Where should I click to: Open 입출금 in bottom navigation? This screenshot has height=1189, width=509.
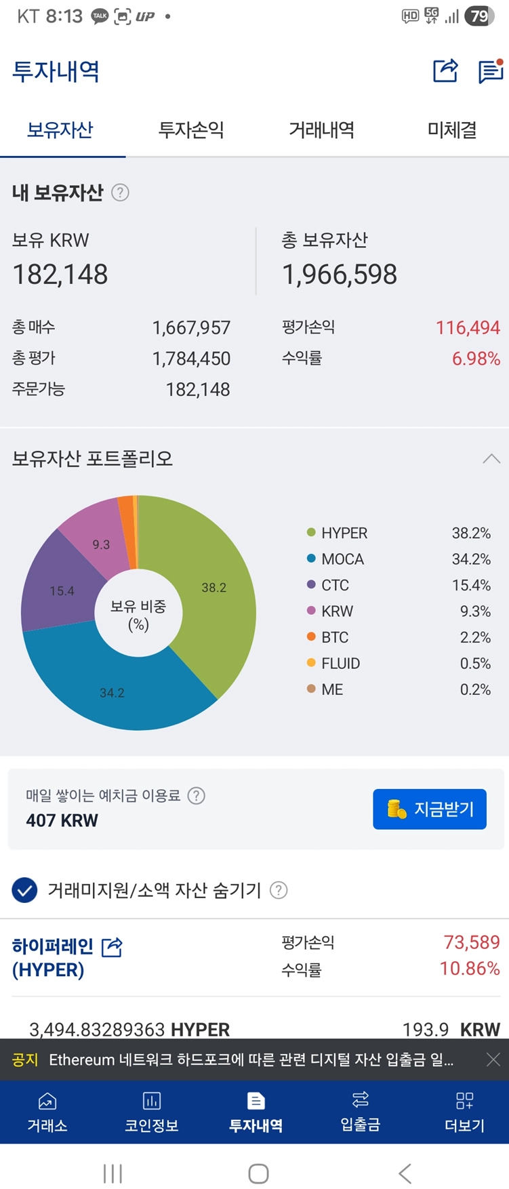click(x=360, y=1112)
